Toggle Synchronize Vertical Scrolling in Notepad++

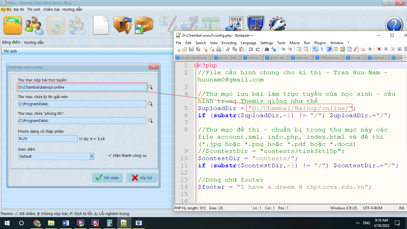click(299, 49)
